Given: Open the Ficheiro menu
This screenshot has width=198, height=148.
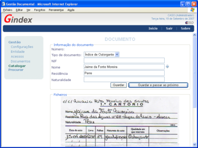Looking at the screenshot, I should [8, 10].
